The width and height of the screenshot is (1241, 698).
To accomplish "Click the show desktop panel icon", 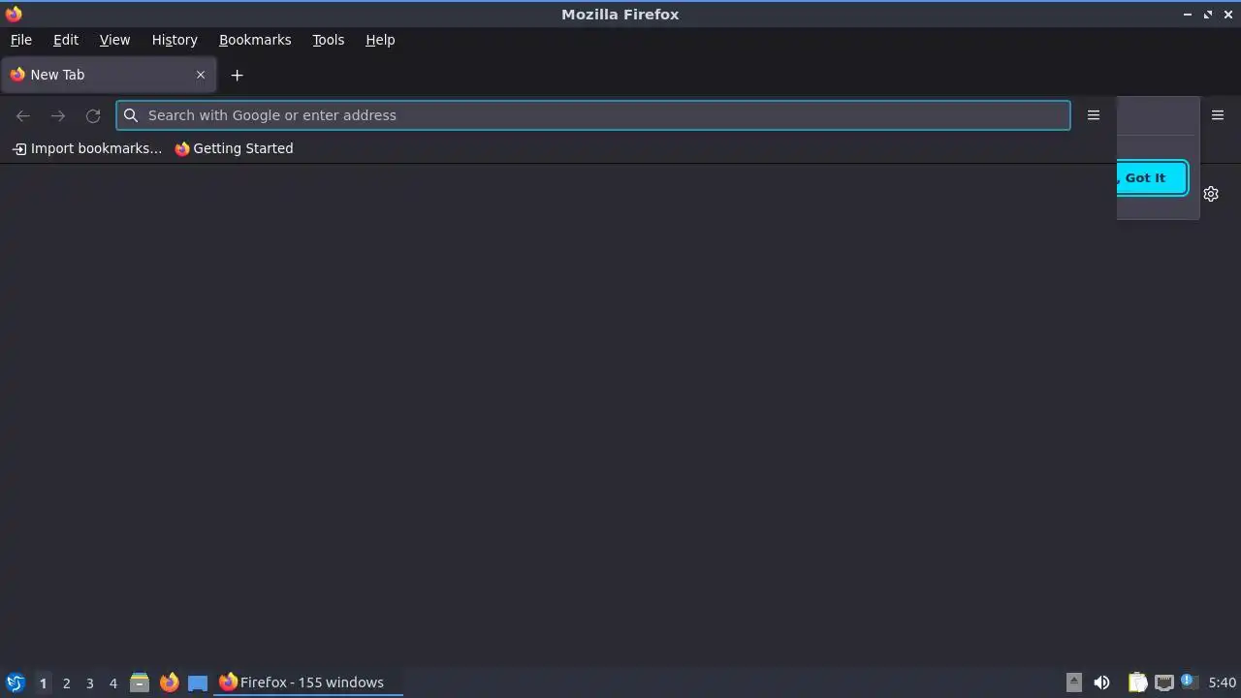I will point(198,682).
